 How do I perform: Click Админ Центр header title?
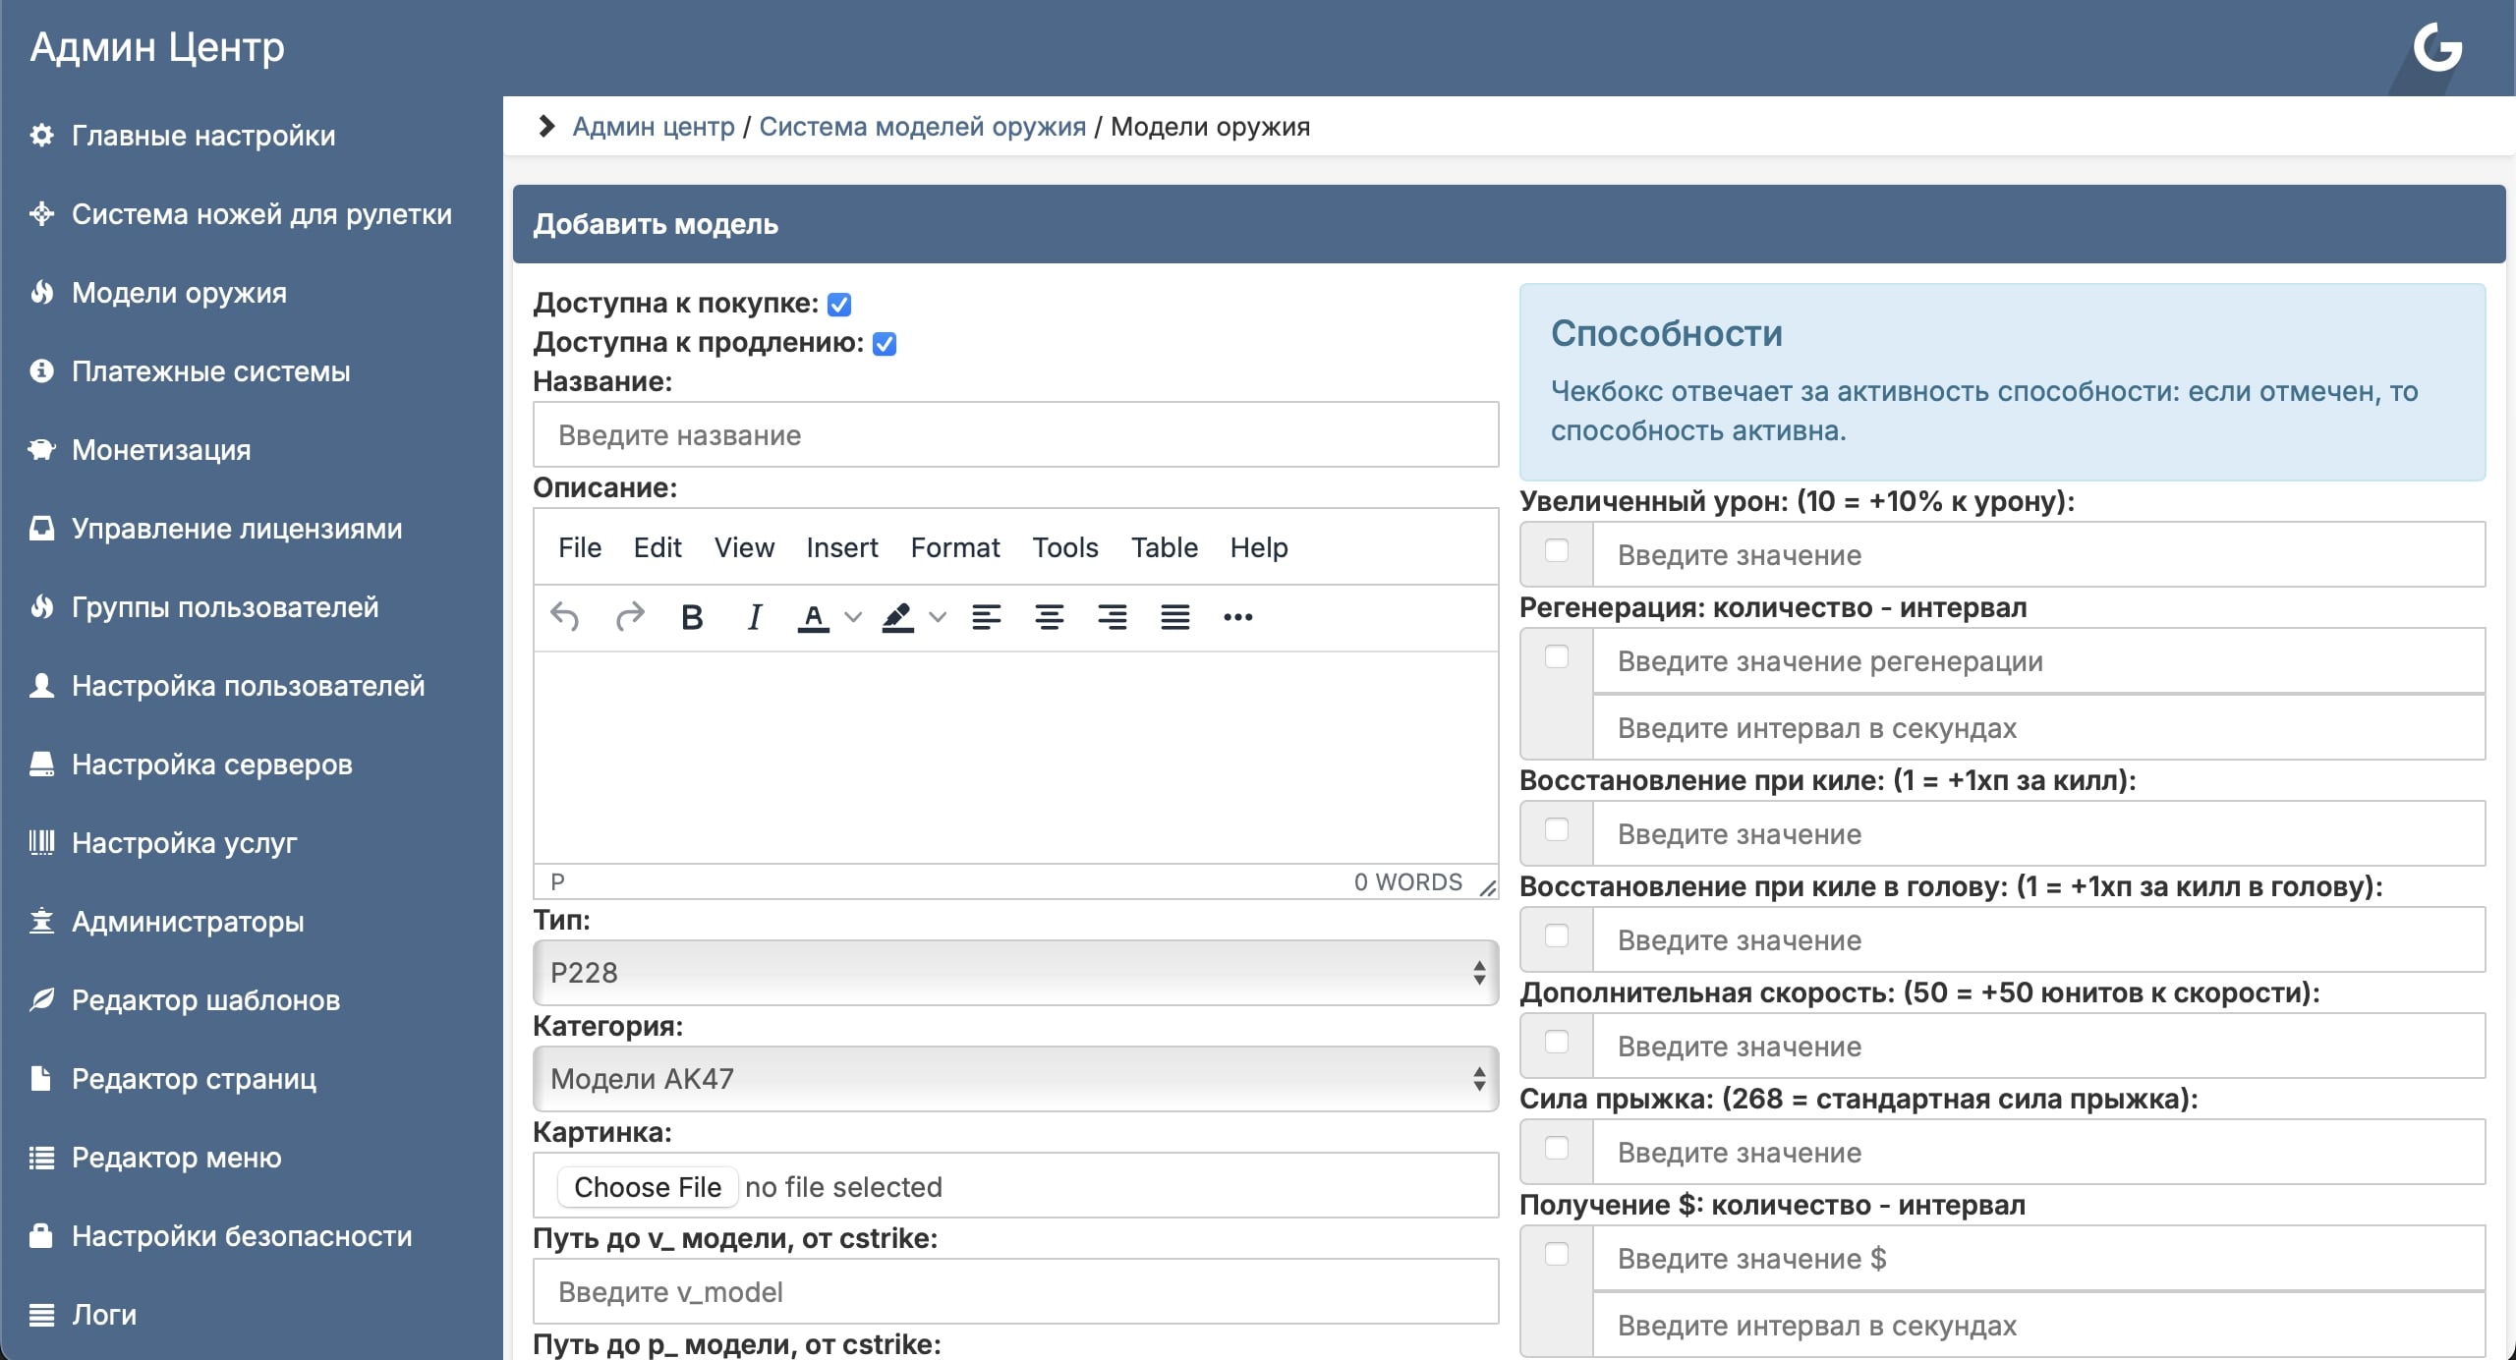pyautogui.click(x=157, y=47)
